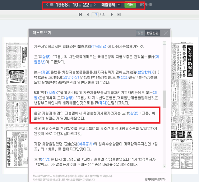199x182 pixels.
Task: Switch to 원문 original text view
Action: tap(140, 33)
